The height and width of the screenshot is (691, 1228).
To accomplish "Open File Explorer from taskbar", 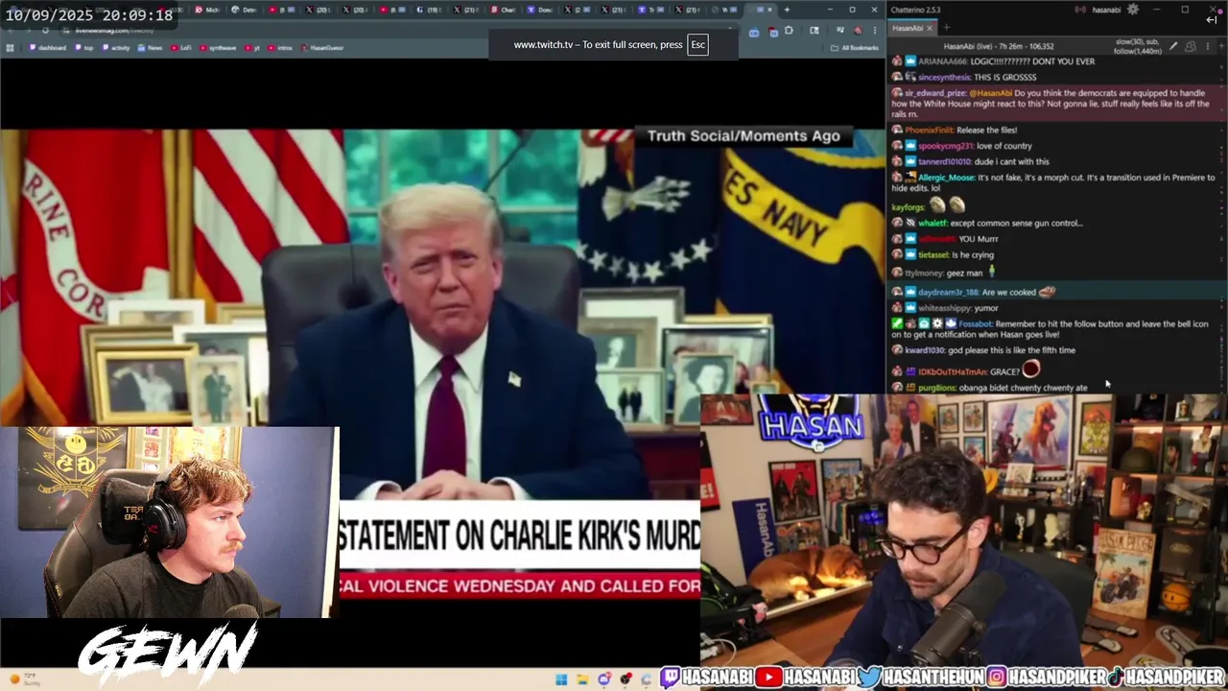I will (x=582, y=679).
